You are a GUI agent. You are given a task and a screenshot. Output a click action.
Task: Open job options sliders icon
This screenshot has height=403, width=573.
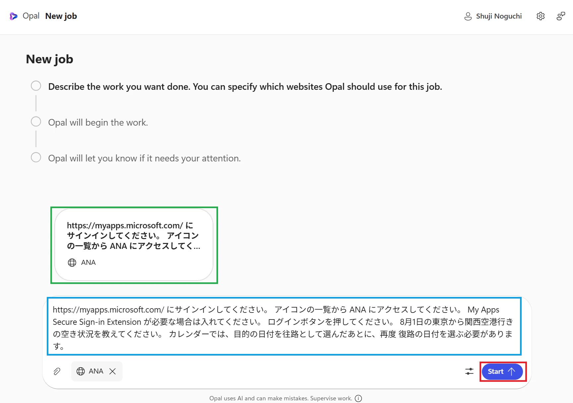(x=469, y=372)
